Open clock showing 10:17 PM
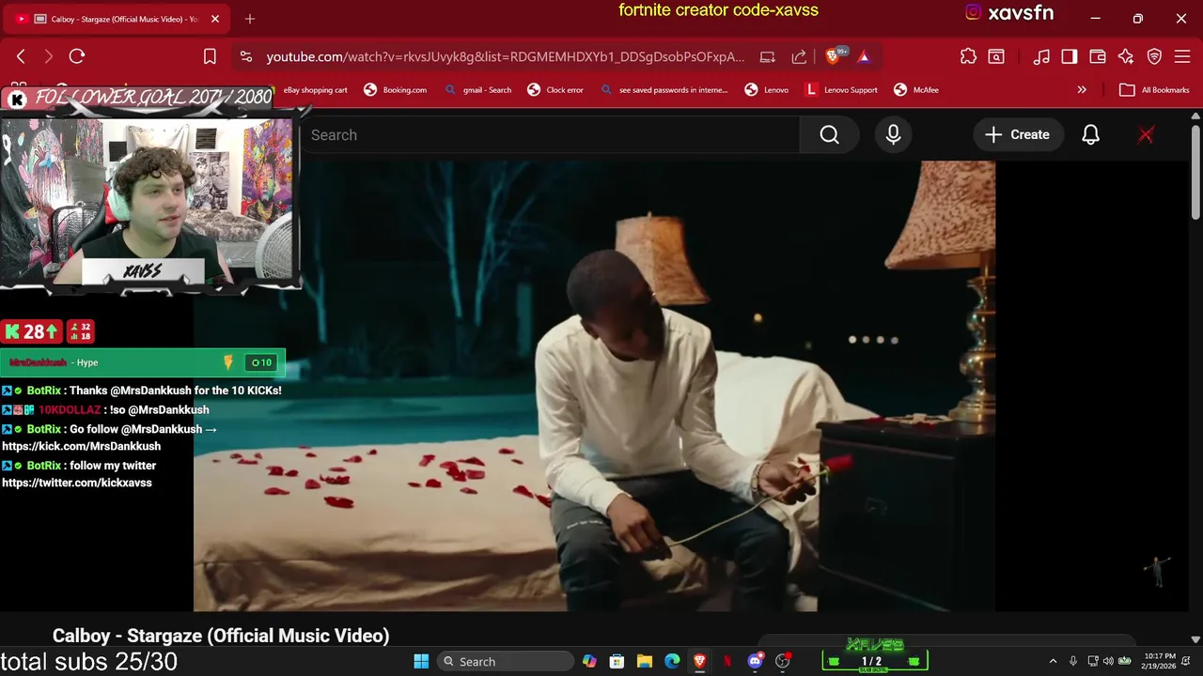Image resolution: width=1203 pixels, height=676 pixels. tap(1160, 661)
